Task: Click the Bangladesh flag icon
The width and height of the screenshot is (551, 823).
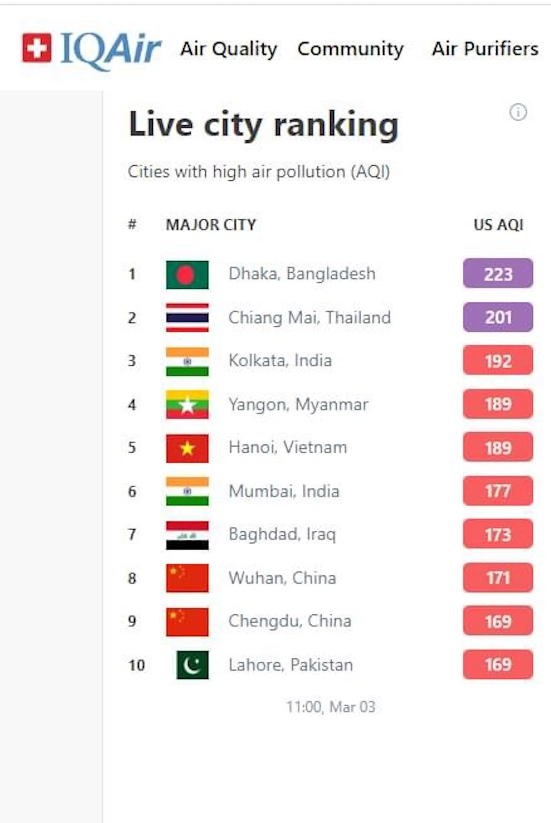Action: point(187,275)
